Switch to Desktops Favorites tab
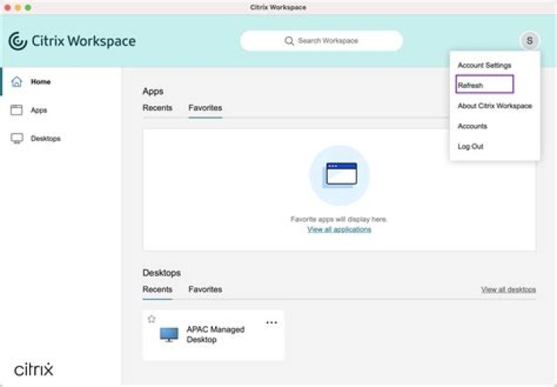Viewport: 557px width, 387px height. pyautogui.click(x=205, y=289)
